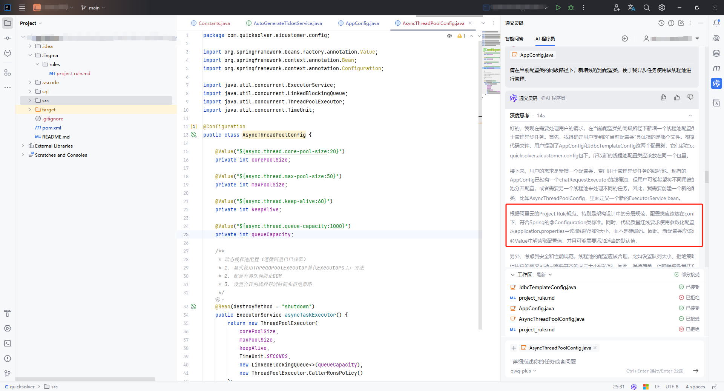
Task: Toggle the Project tool window
Action: click(8, 23)
